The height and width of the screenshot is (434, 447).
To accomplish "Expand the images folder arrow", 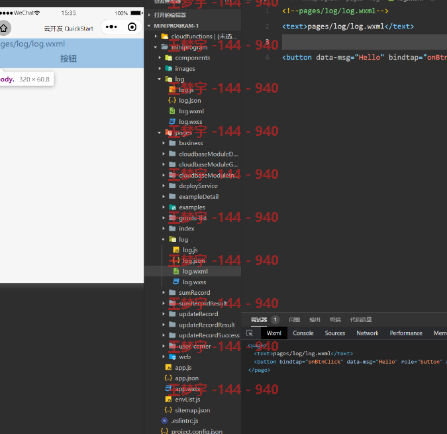I will point(160,68).
